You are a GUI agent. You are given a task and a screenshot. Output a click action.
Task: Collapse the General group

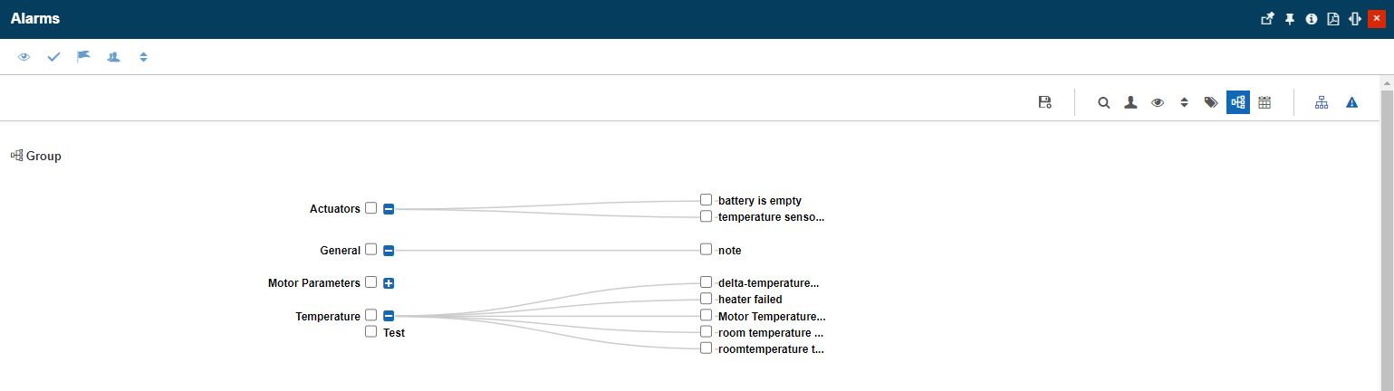(389, 250)
